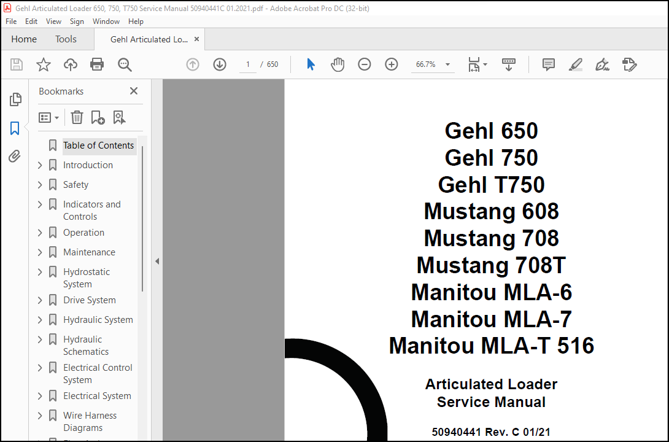Add a sticky note comment

point(548,64)
